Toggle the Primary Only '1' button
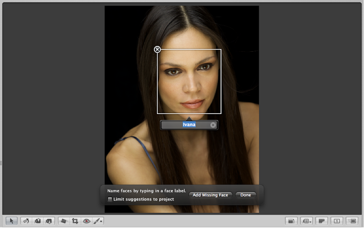364x228 pixels. pos(337,221)
